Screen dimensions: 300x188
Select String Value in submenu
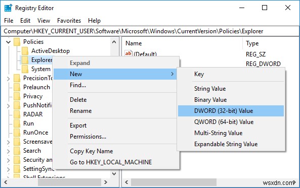[231, 89]
